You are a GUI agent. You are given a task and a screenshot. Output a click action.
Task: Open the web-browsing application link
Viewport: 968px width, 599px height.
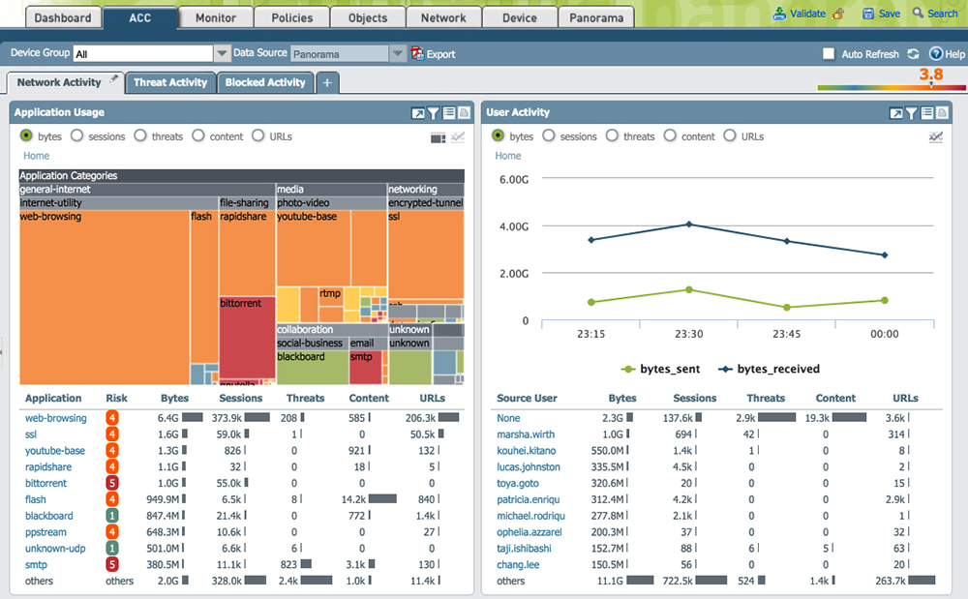click(x=55, y=418)
